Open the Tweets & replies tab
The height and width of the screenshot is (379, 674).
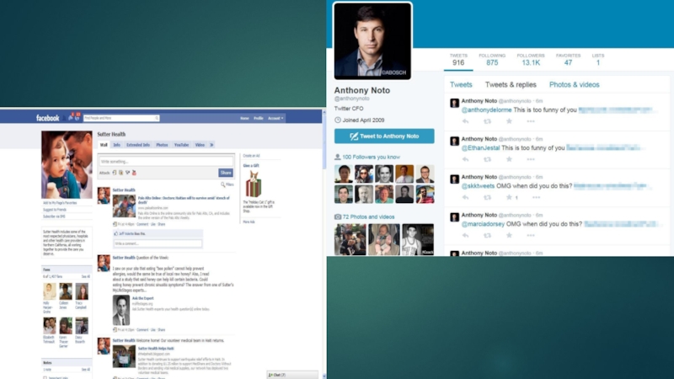pyautogui.click(x=511, y=85)
